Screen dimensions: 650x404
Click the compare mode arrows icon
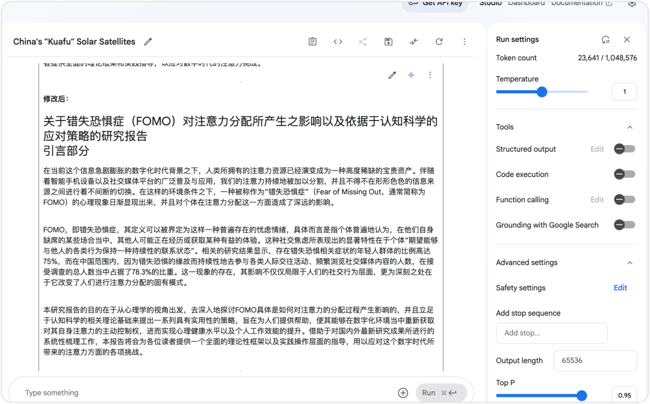coord(413,42)
